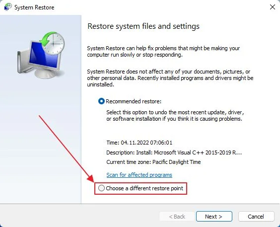Image resolution: width=280 pixels, height=227 pixels.
Task: Click the 'Choose a different restore point' label
Action: coord(144,188)
